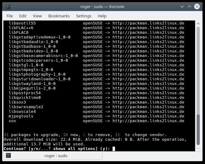
Task: Click openSUSE on the mjpegtools row
Action: pos(93,116)
